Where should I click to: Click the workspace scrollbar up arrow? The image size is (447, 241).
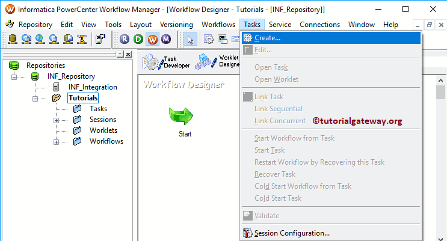tap(441, 81)
